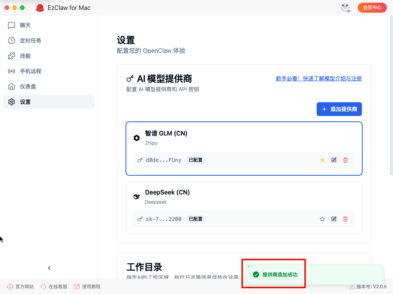This screenshot has width=393, height=294.
Task: Contact 在线客服 online support
Action: 54,287
